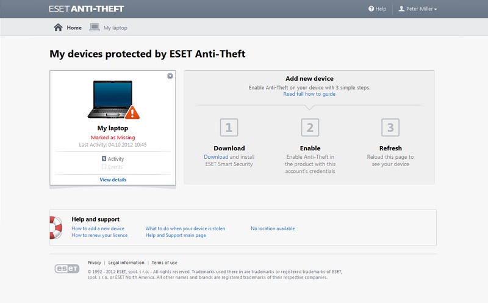
Task: Click the Download link under step 1
Action: pos(215,157)
